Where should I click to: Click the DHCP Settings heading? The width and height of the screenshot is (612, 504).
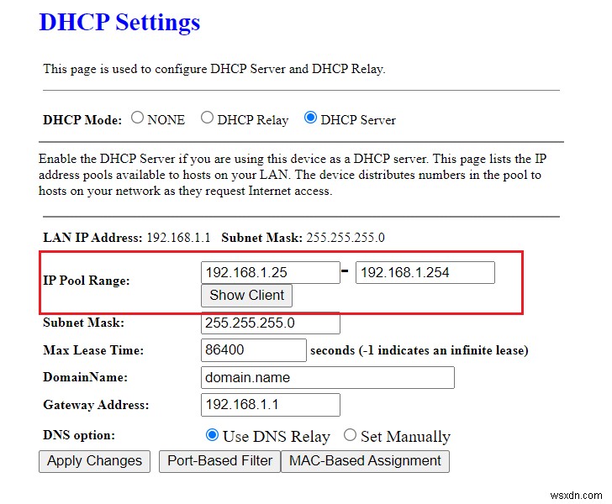pos(120,22)
